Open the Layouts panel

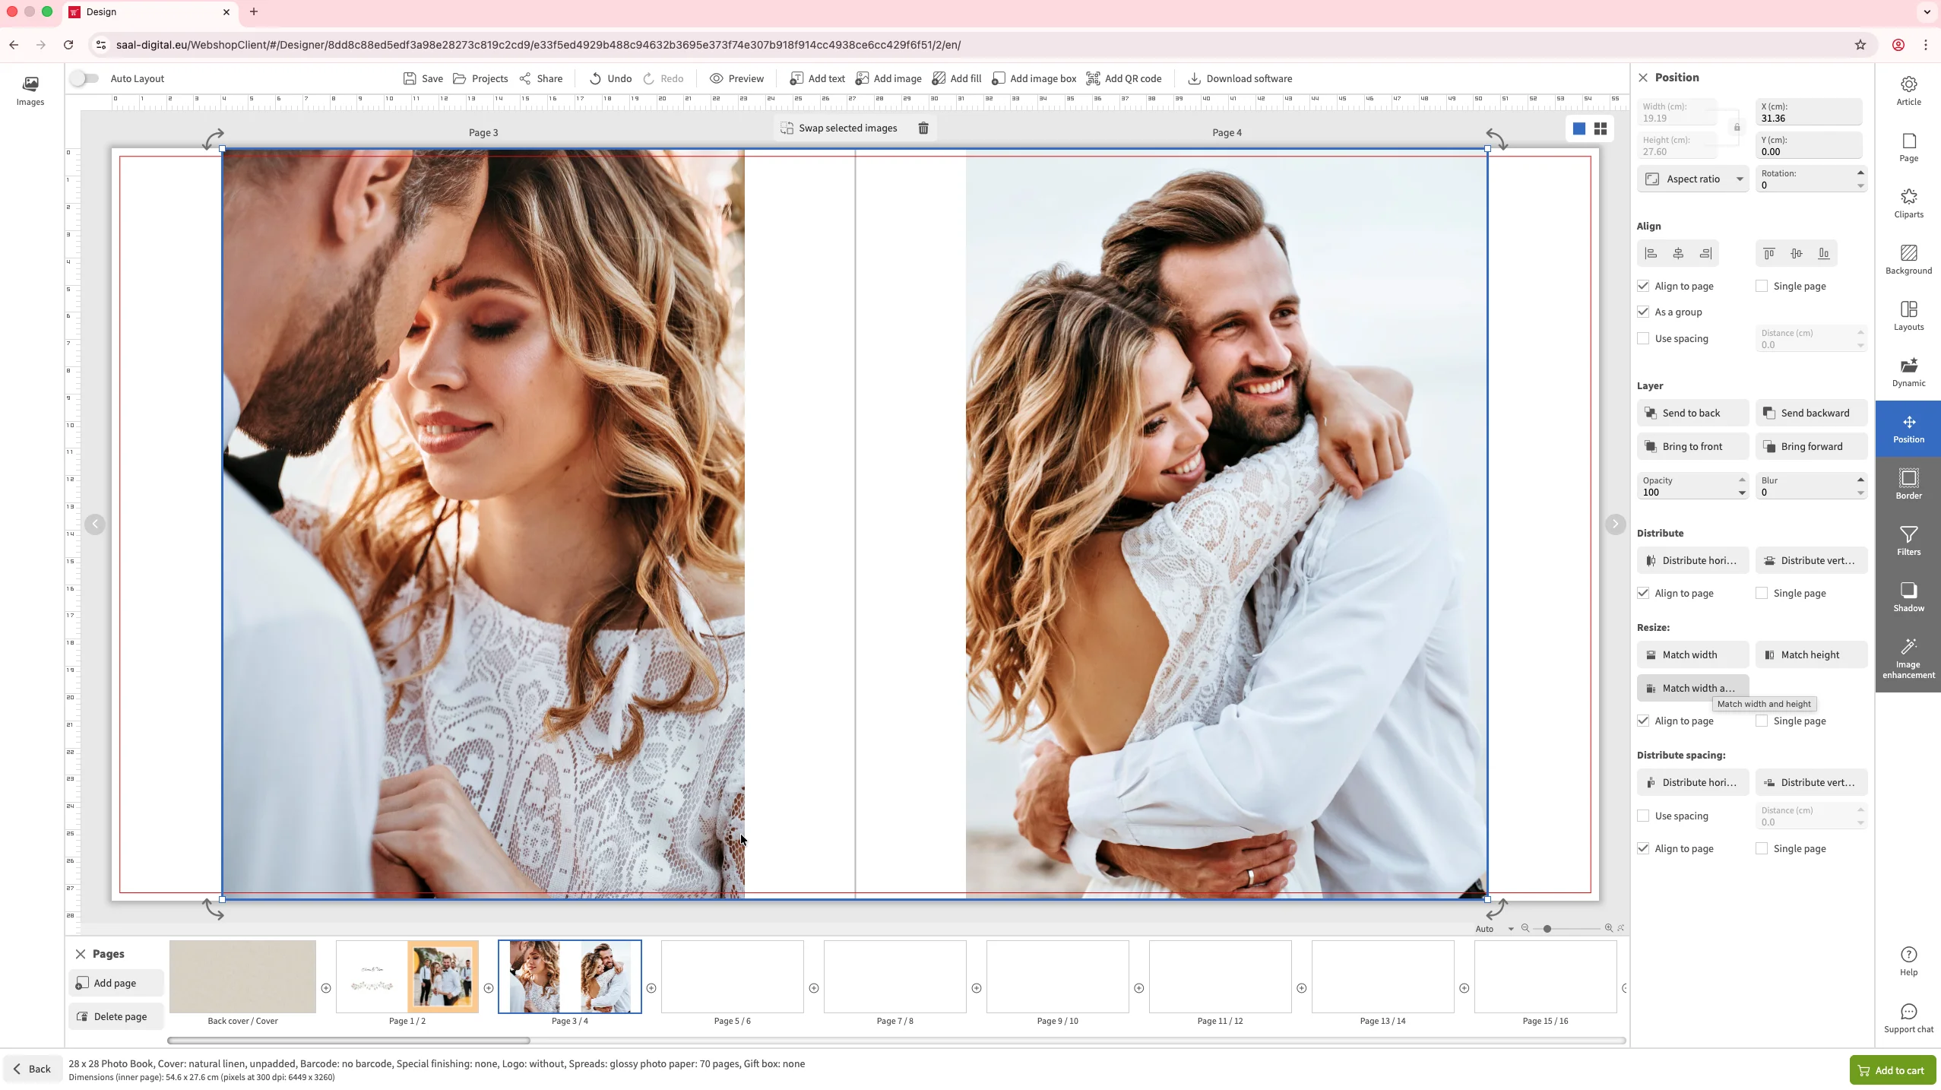[x=1908, y=315]
